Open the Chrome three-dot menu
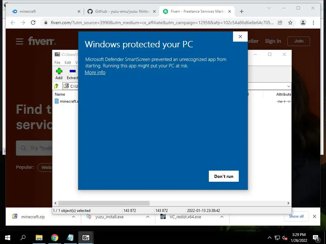Screen dimensions: 326x244 [x=313, y=23]
